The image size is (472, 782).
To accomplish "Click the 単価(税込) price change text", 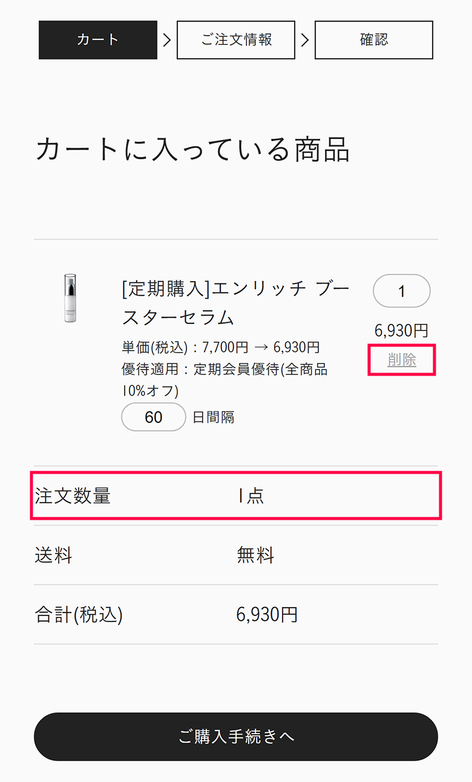I will click(221, 348).
